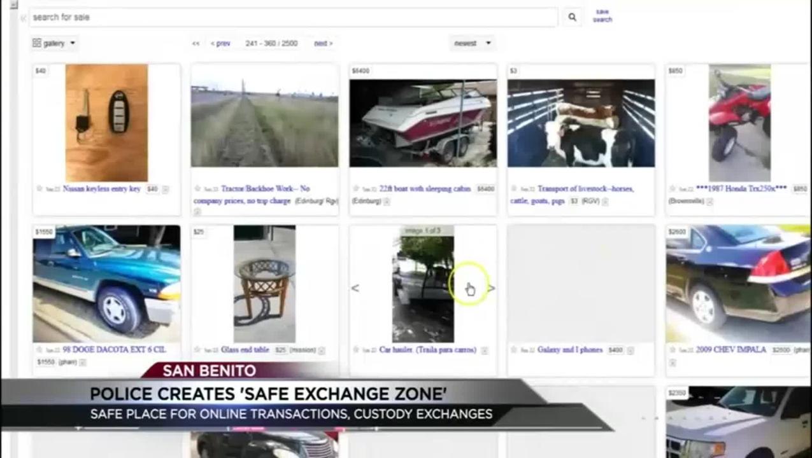Jump to first page with double arrow
812x458 pixels.
coord(196,43)
